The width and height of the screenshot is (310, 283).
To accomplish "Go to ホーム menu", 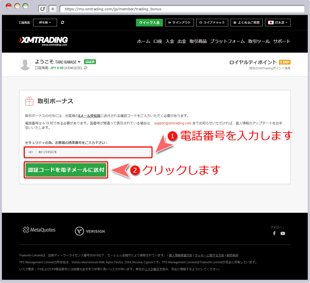I will (x=143, y=41).
